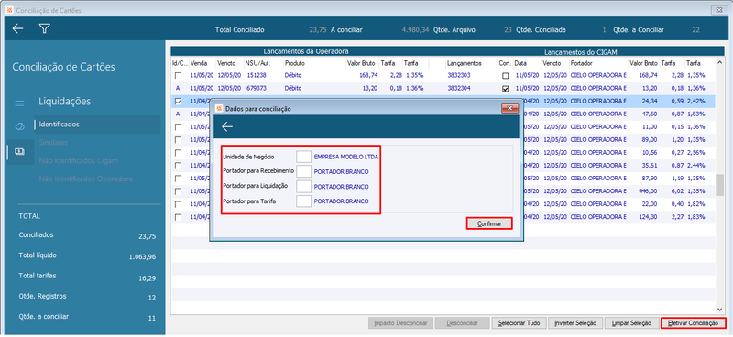Select the tag icon in the left sidebar
The width and height of the screenshot is (733, 337).
(19, 126)
